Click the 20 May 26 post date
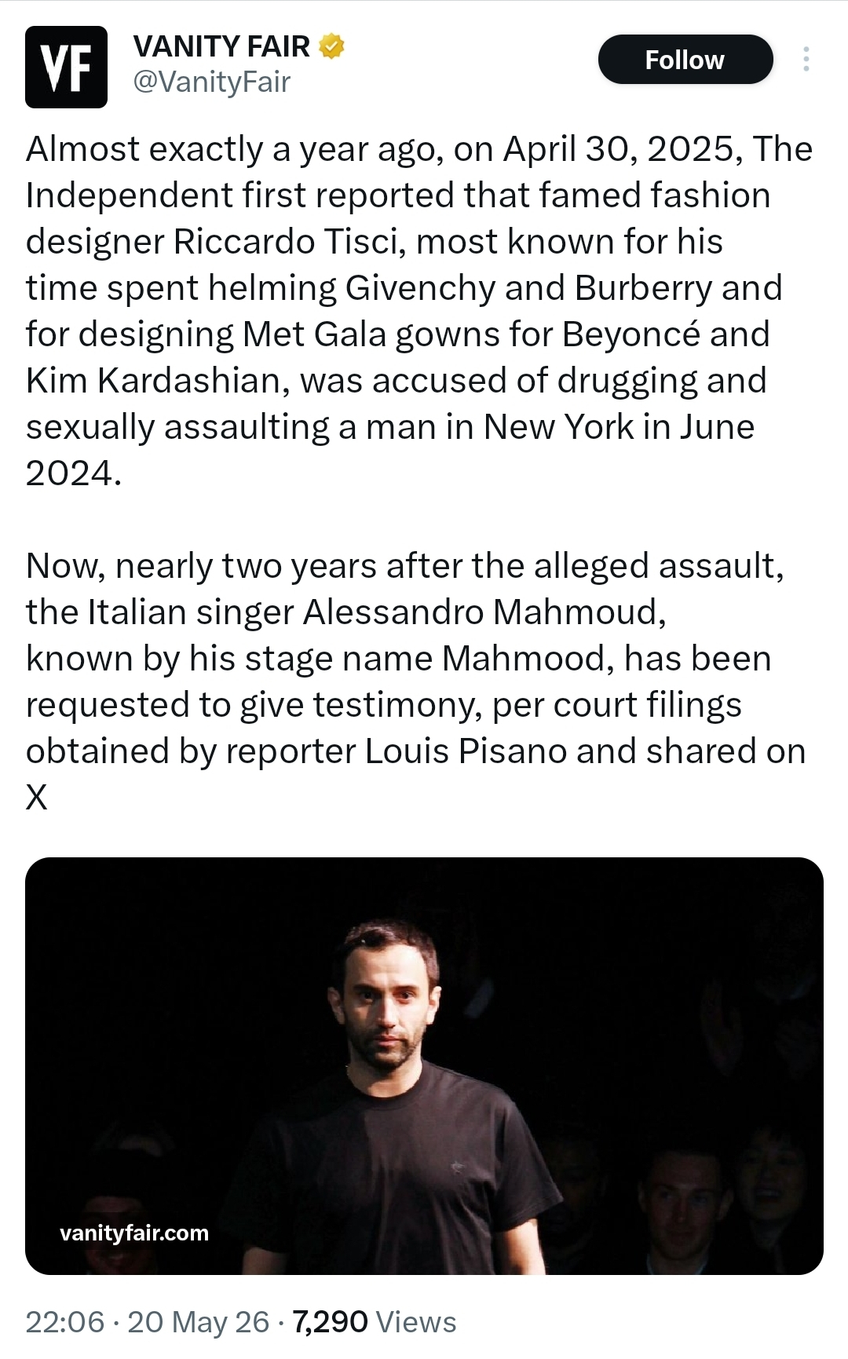 198,1322
